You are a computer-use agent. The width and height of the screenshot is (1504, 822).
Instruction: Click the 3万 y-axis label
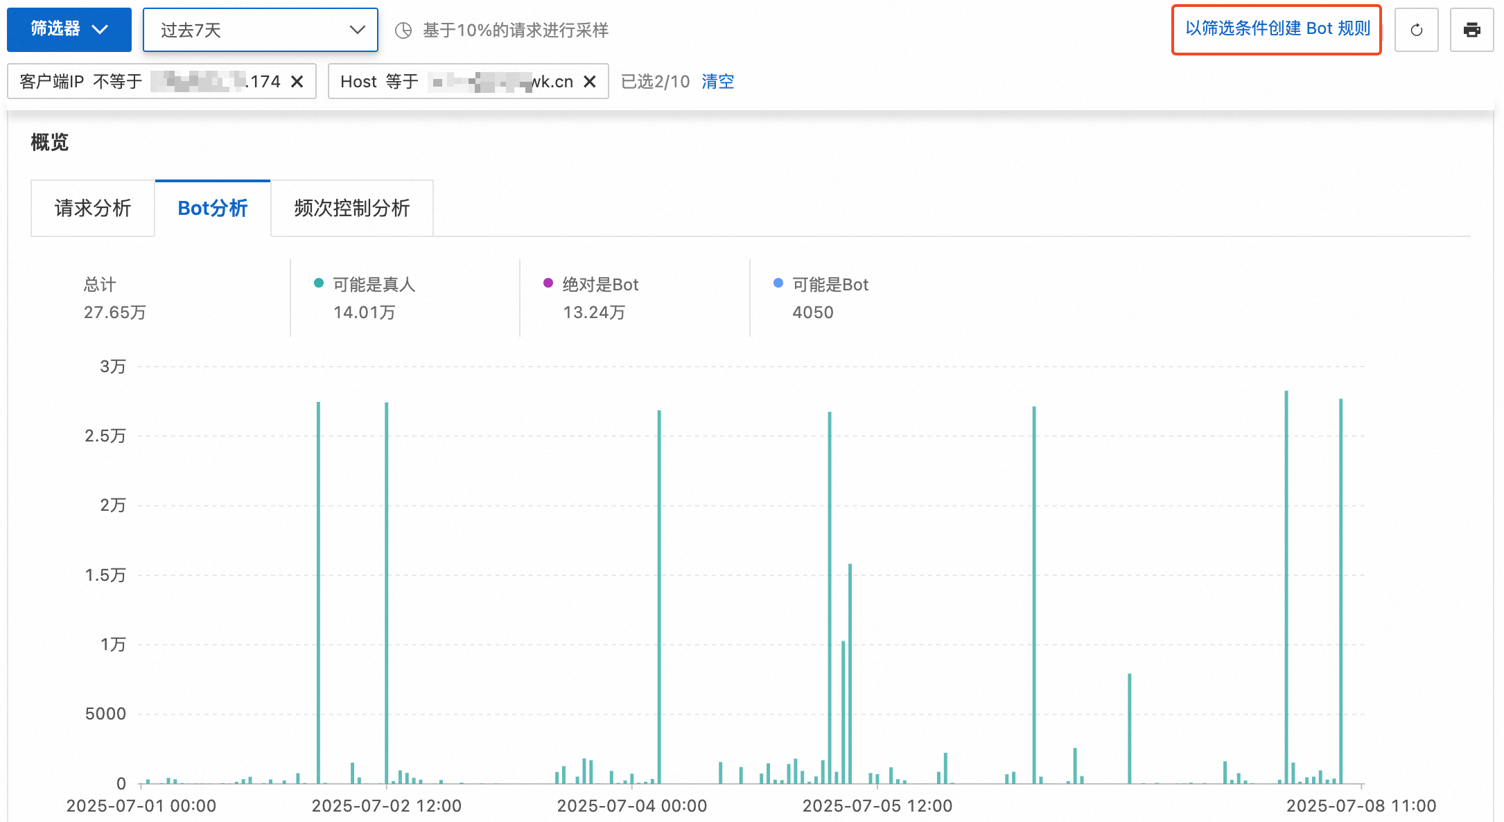pyautogui.click(x=113, y=367)
